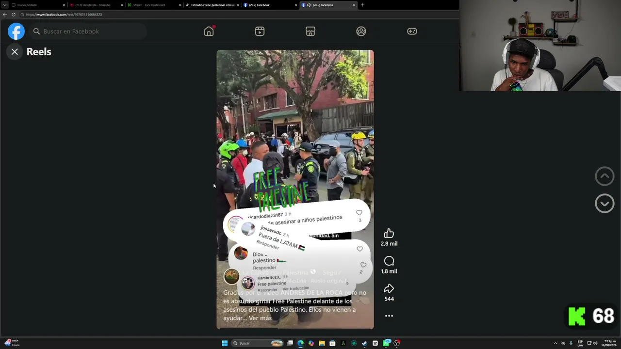This screenshot has height=349, width=621.
Task: Open CapCut from the taskbar
Action: point(375,343)
